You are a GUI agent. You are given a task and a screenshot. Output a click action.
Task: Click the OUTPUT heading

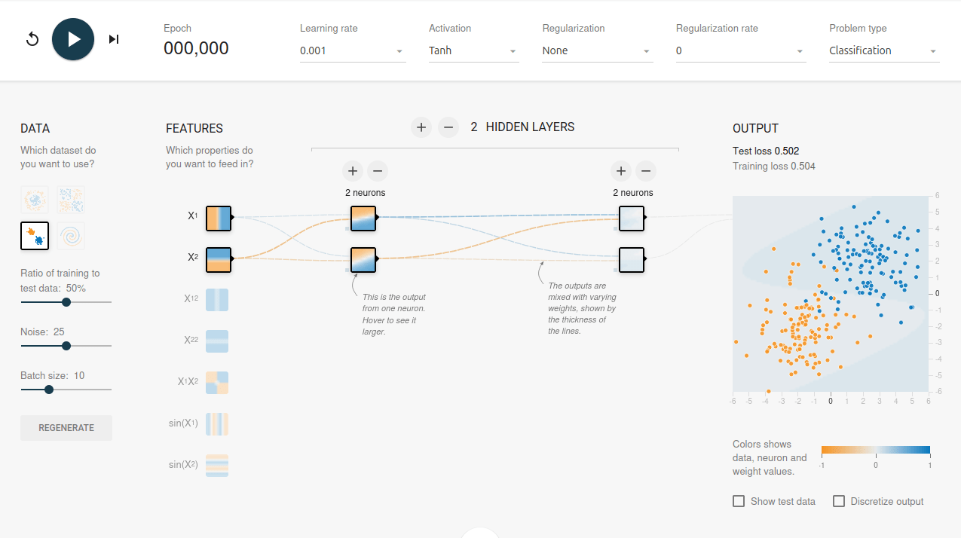pos(755,129)
